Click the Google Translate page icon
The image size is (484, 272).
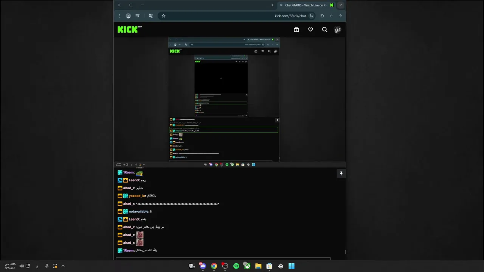pos(151,16)
